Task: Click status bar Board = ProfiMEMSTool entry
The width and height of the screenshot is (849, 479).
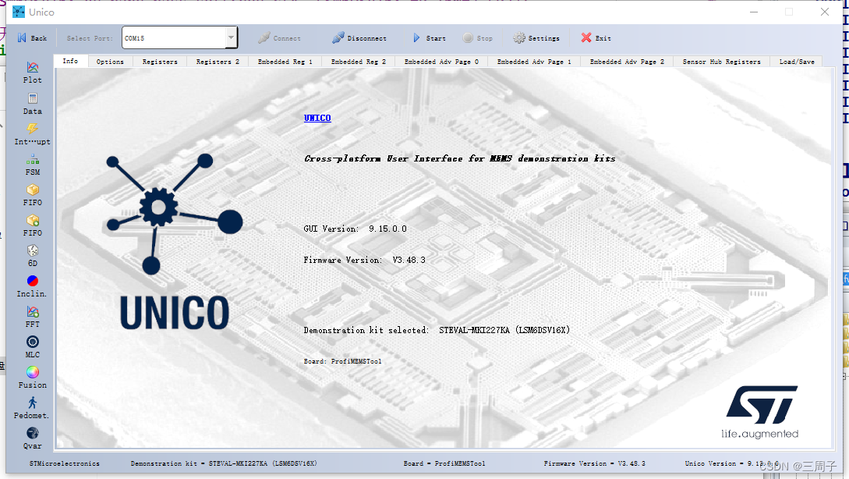Action: click(x=444, y=464)
